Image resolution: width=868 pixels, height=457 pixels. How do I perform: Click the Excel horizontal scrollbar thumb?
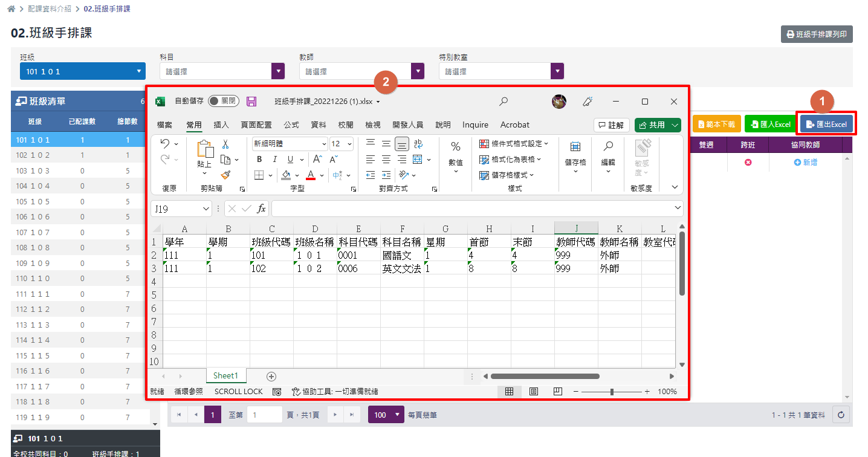click(545, 376)
